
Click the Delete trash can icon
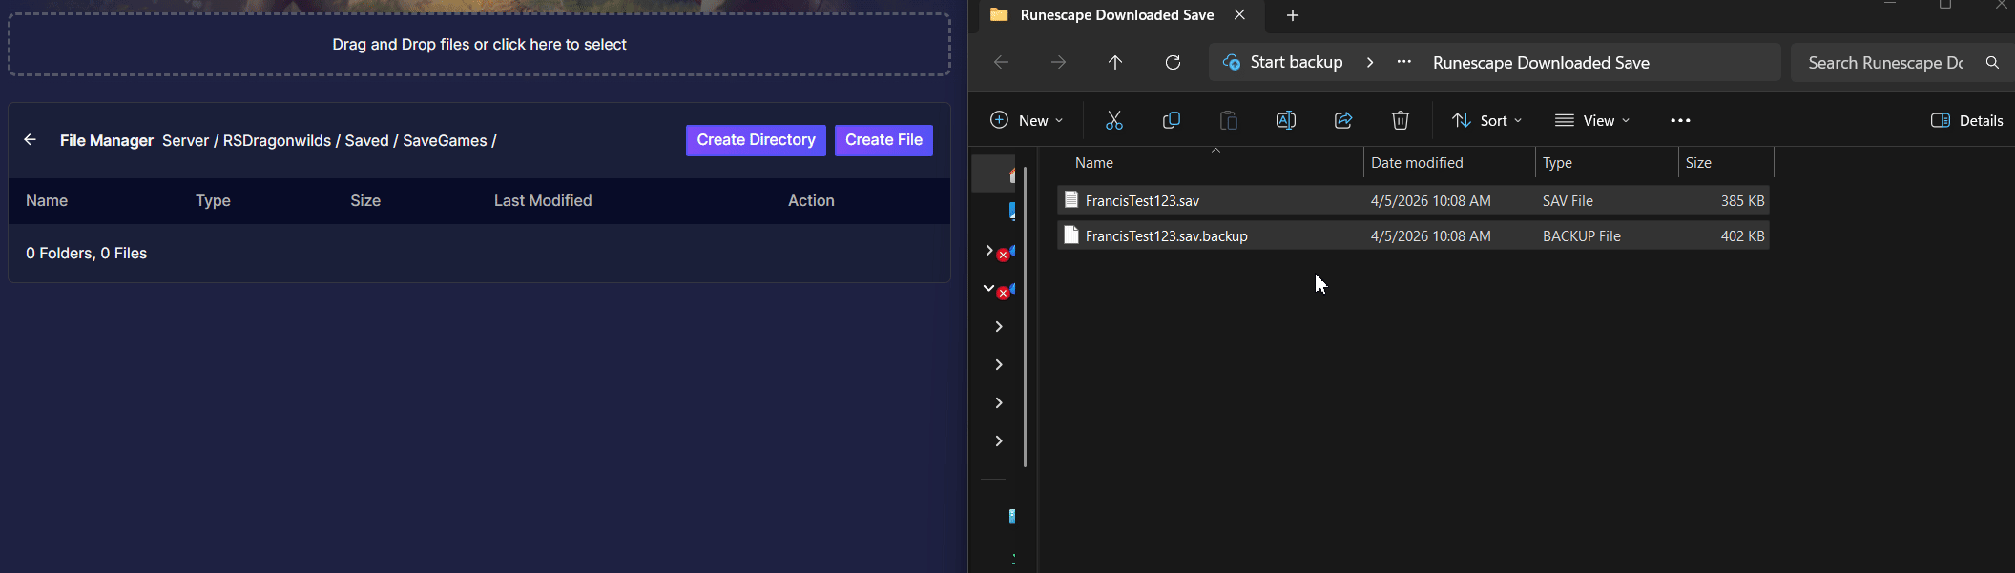tap(1400, 120)
